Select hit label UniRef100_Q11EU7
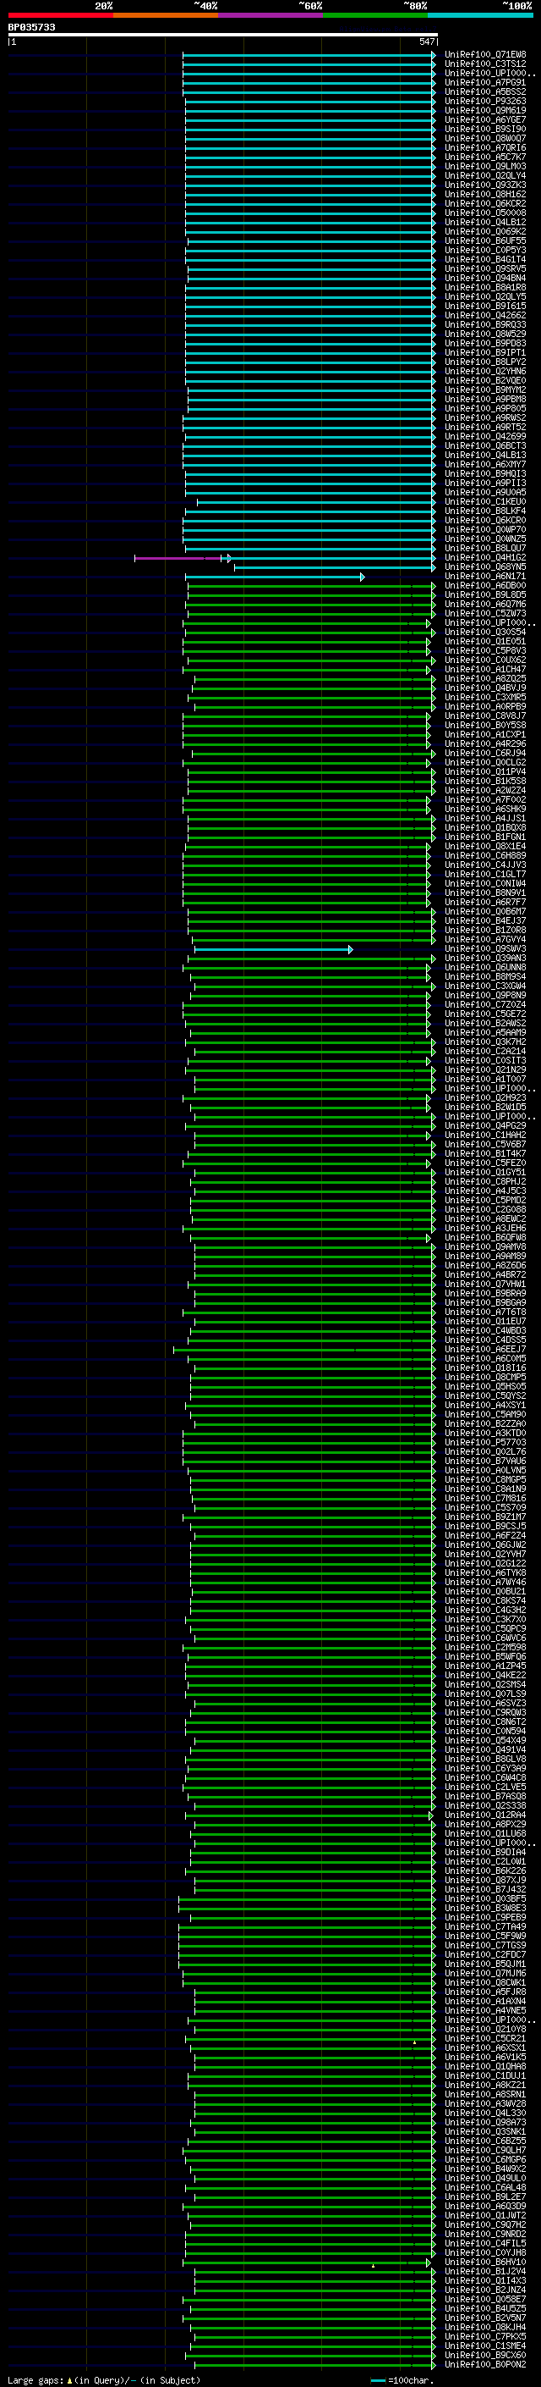This screenshot has height=2387, width=541. click(x=484, y=1322)
